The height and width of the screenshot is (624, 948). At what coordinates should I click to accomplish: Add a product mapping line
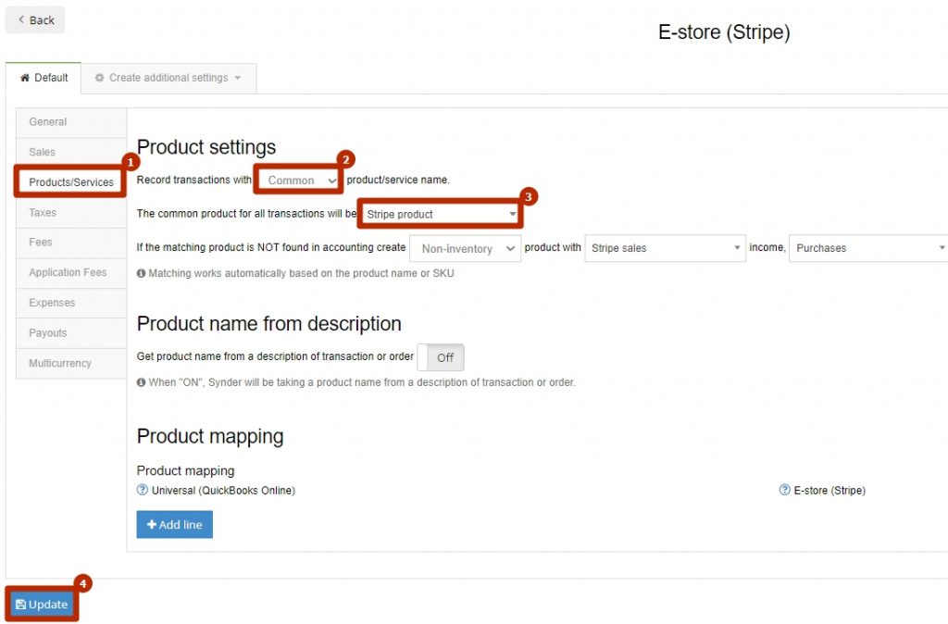tap(175, 524)
